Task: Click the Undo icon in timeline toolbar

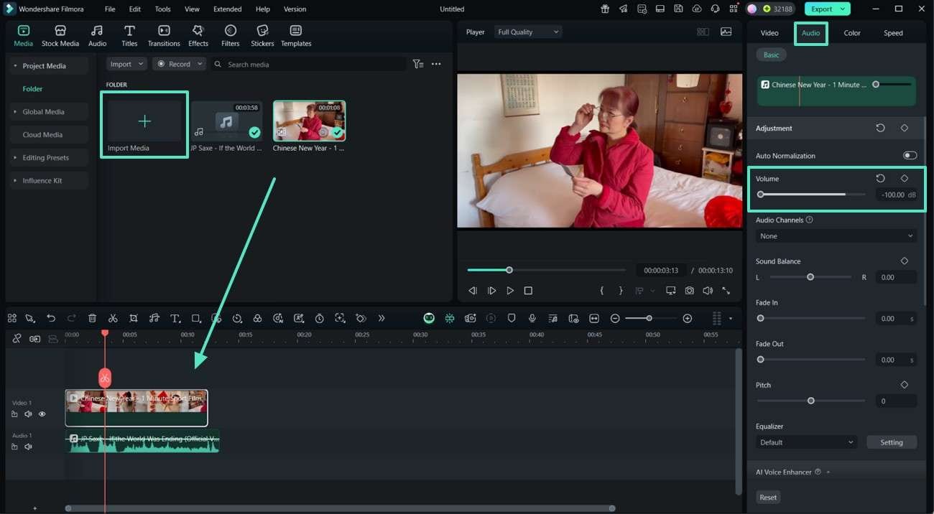Action: [x=51, y=318]
